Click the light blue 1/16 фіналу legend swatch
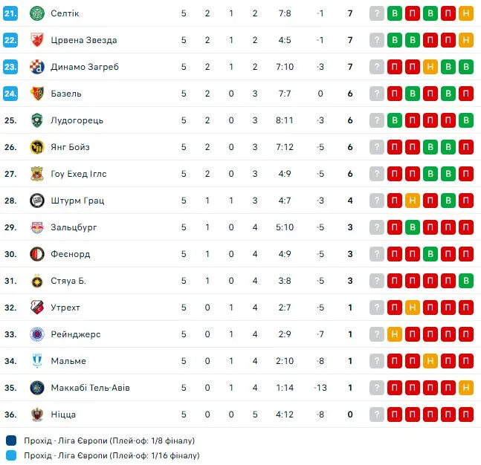This screenshot has height=465, width=481. coord(10,455)
